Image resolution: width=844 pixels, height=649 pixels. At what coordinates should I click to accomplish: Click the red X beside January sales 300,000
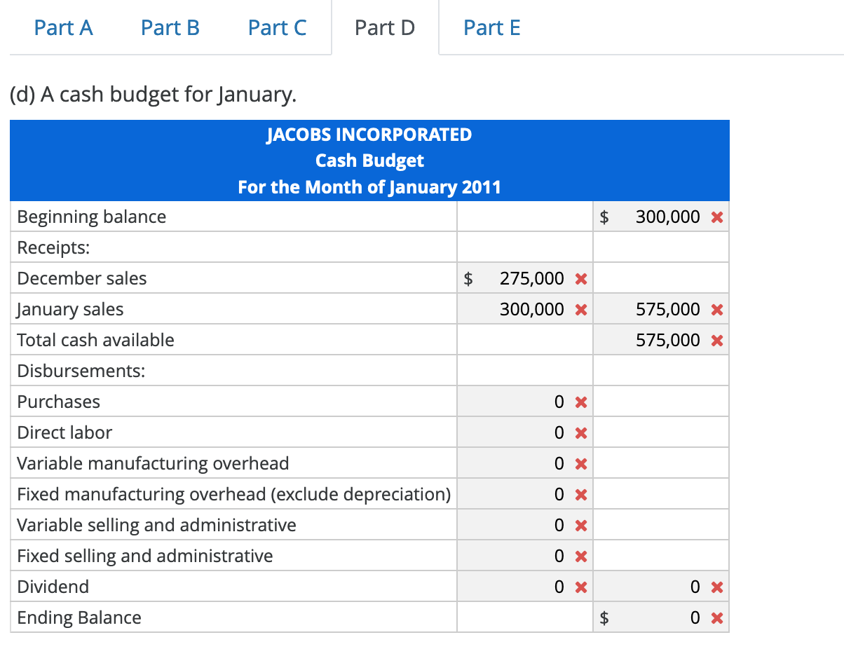(580, 308)
